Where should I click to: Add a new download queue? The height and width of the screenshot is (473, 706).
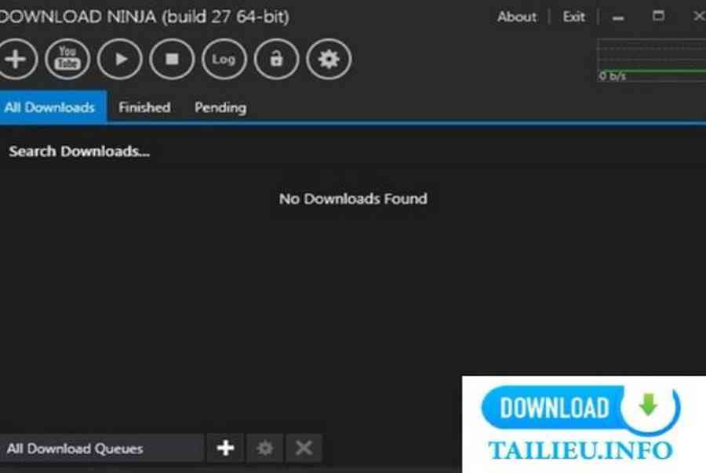pos(226,448)
